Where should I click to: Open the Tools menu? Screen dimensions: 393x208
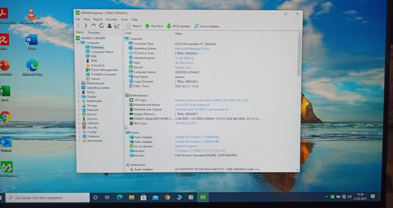[124, 19]
